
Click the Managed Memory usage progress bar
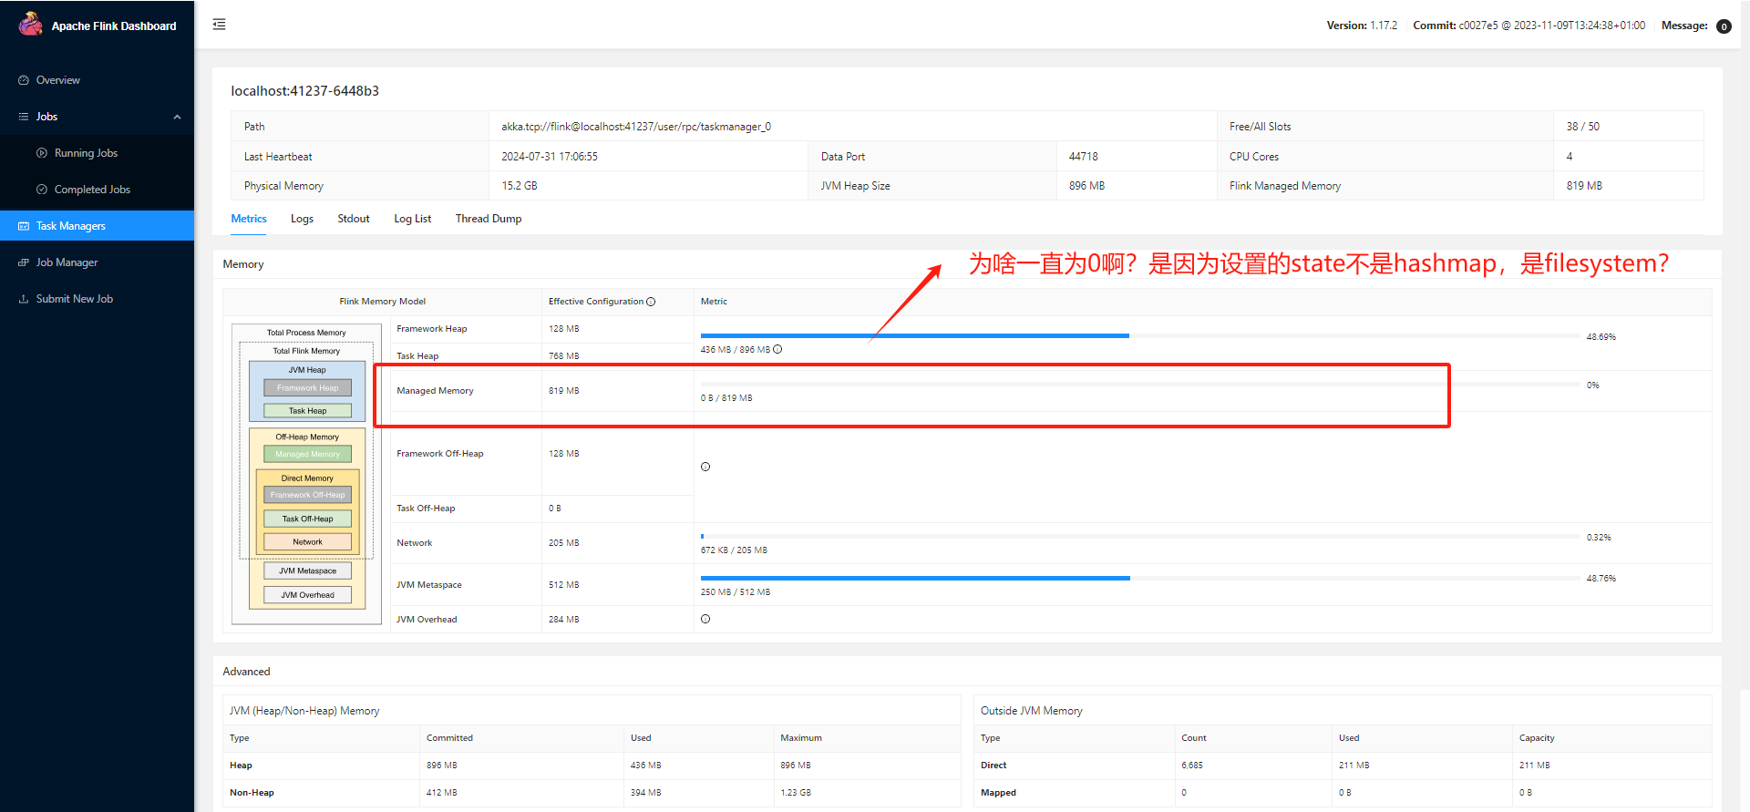[1139, 385]
